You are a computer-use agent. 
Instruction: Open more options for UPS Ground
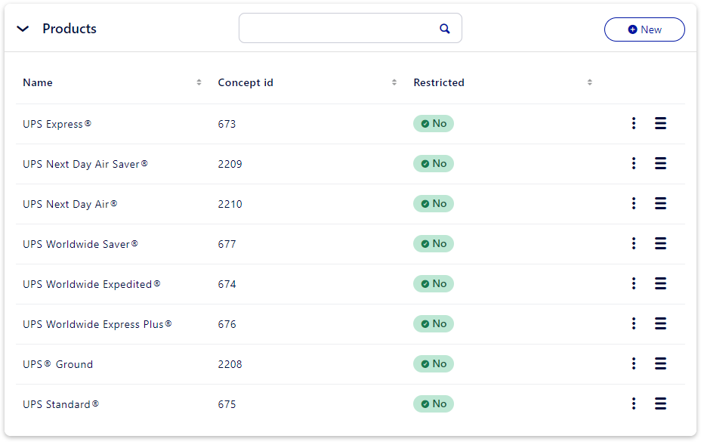634,363
